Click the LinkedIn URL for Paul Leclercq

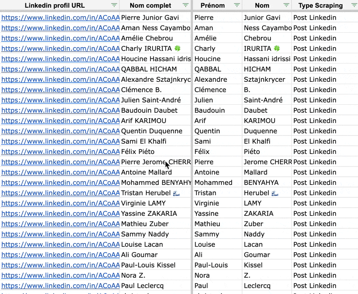[x=60, y=285]
